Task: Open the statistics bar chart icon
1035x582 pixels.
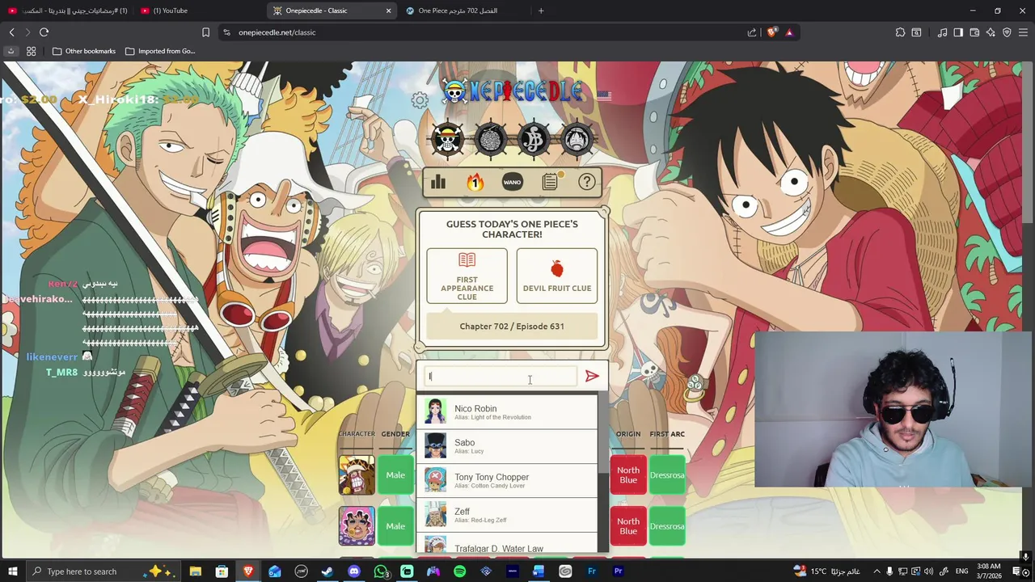Action: [x=438, y=182]
